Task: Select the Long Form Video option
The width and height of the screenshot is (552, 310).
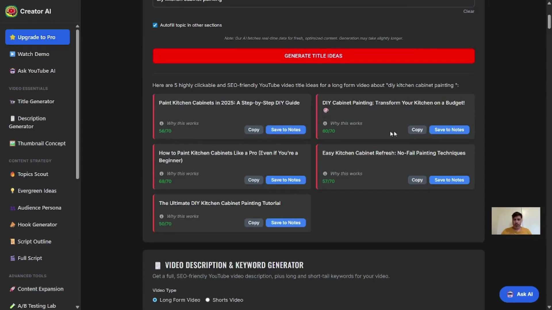Action: (155, 300)
